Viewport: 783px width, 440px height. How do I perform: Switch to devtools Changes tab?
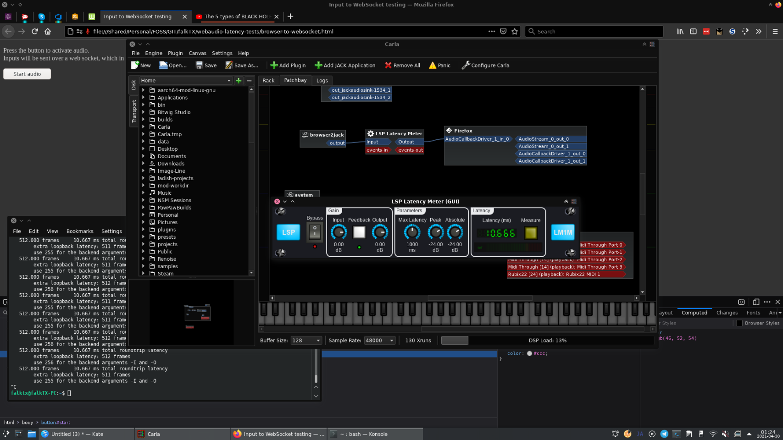pyautogui.click(x=727, y=313)
